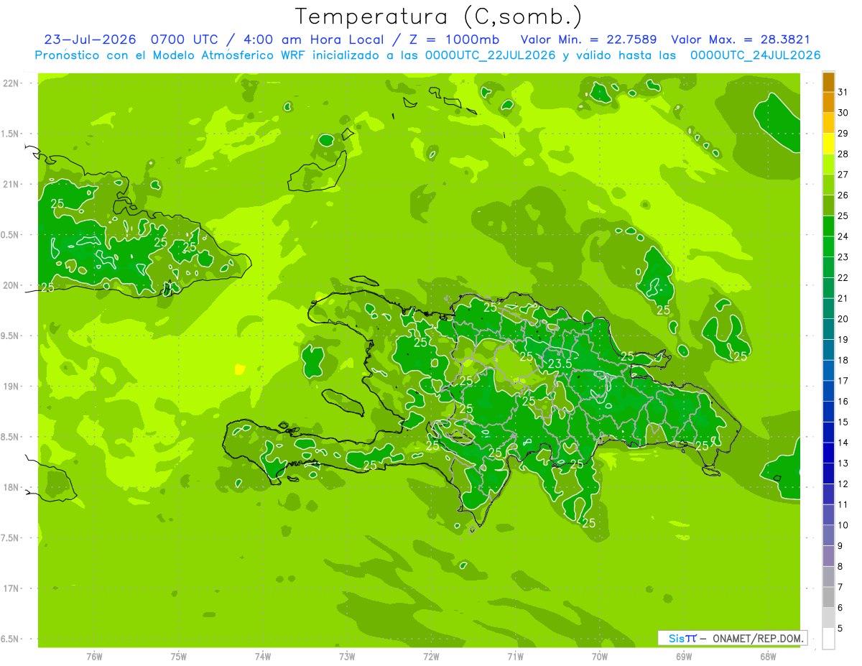Click the "22N" latitude axis label

[x=11, y=83]
